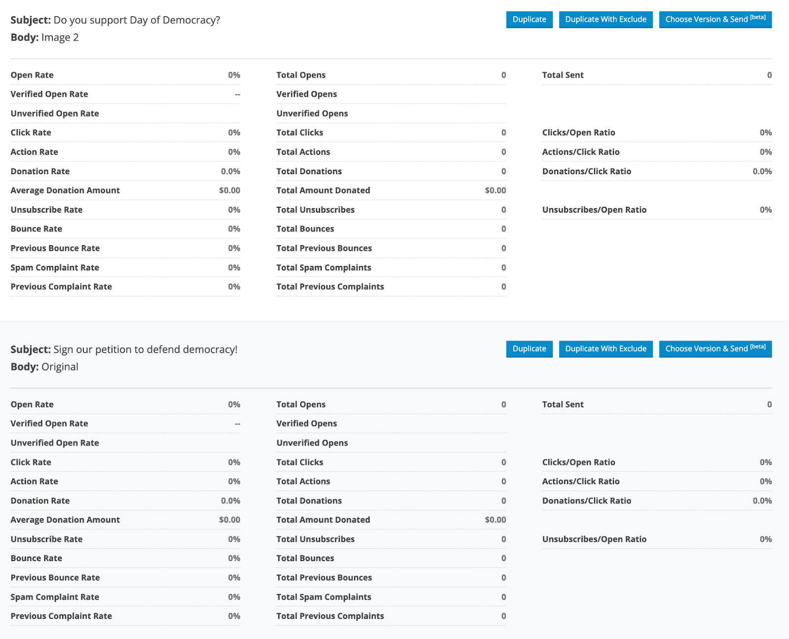Viewport: 789px width, 639px height.
Task: Click Duplicate for the Day of Democracy email
Action: 529,20
